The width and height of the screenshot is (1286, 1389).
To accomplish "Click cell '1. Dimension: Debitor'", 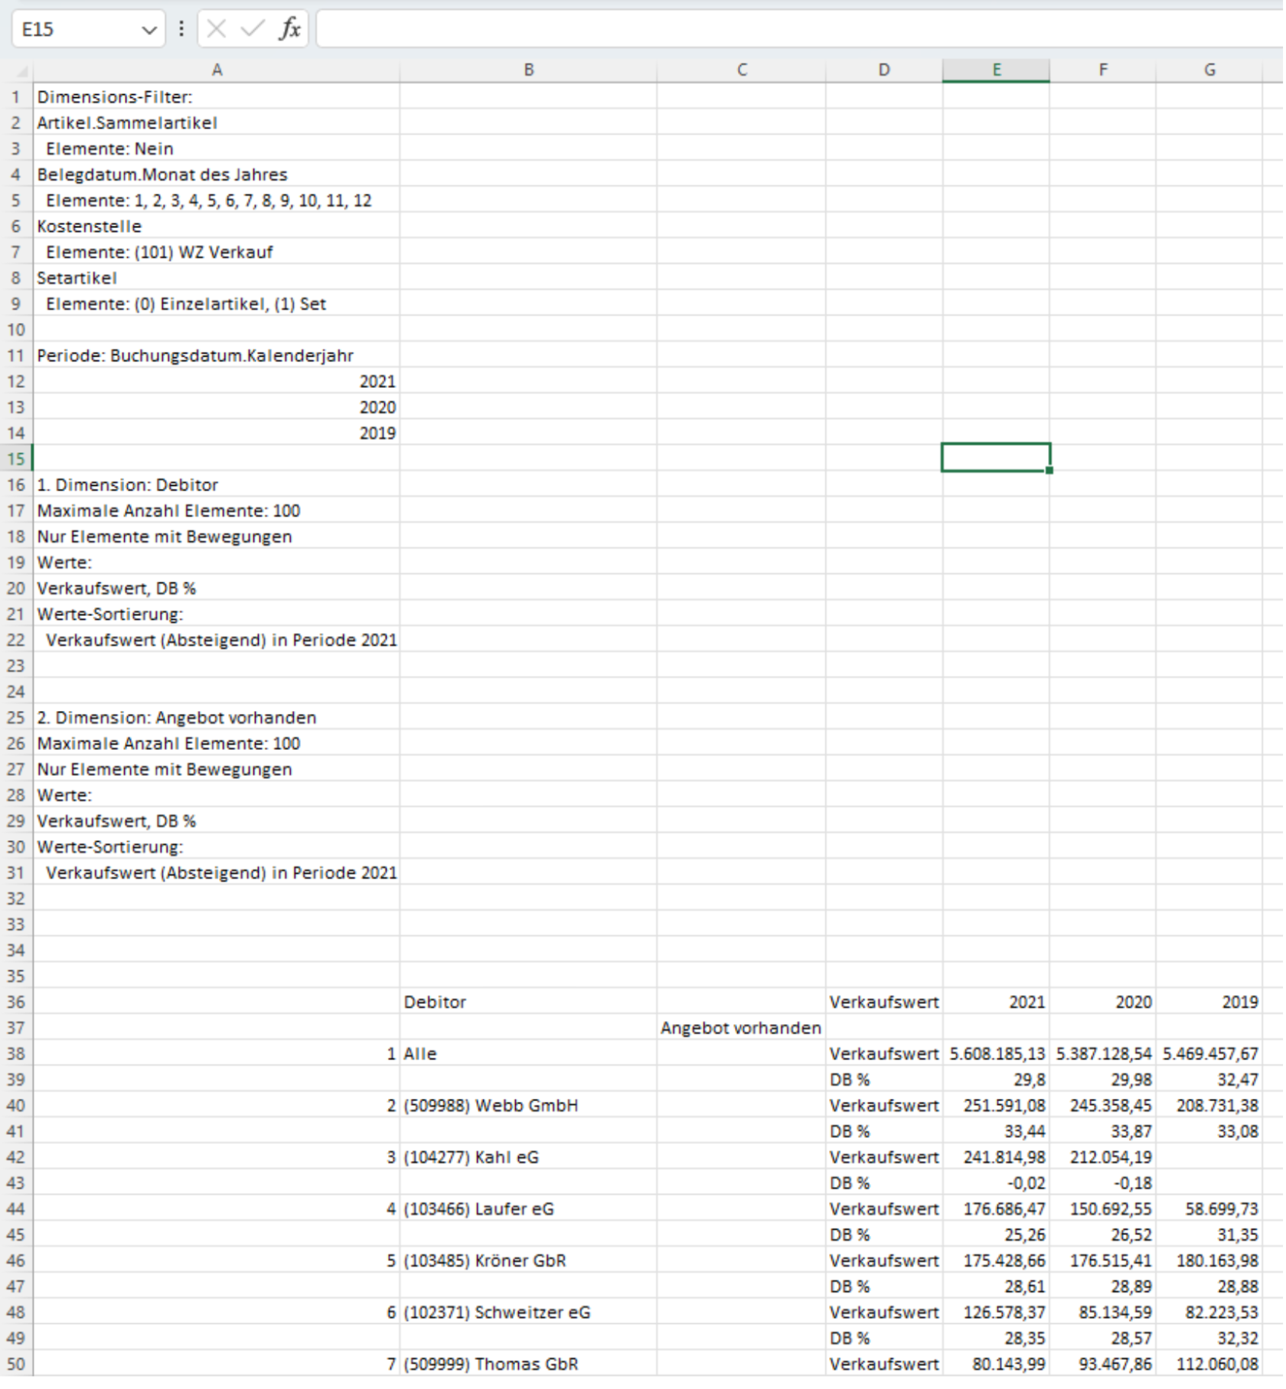I will click(217, 485).
